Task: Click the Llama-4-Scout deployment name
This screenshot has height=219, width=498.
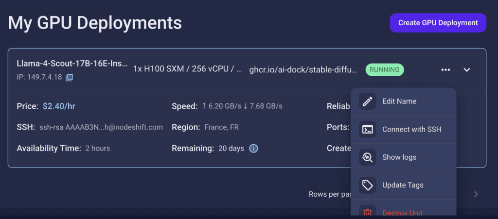Action: click(72, 64)
